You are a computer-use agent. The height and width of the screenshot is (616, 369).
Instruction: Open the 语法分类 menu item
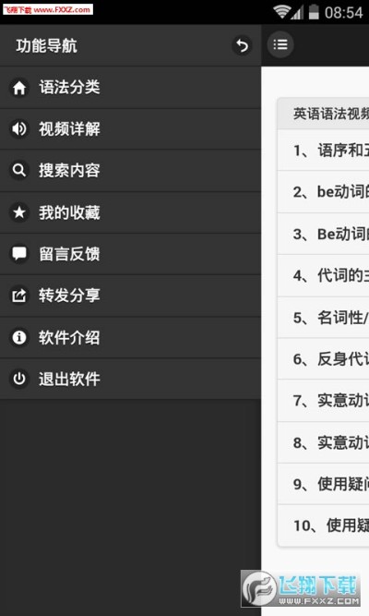[x=130, y=87]
